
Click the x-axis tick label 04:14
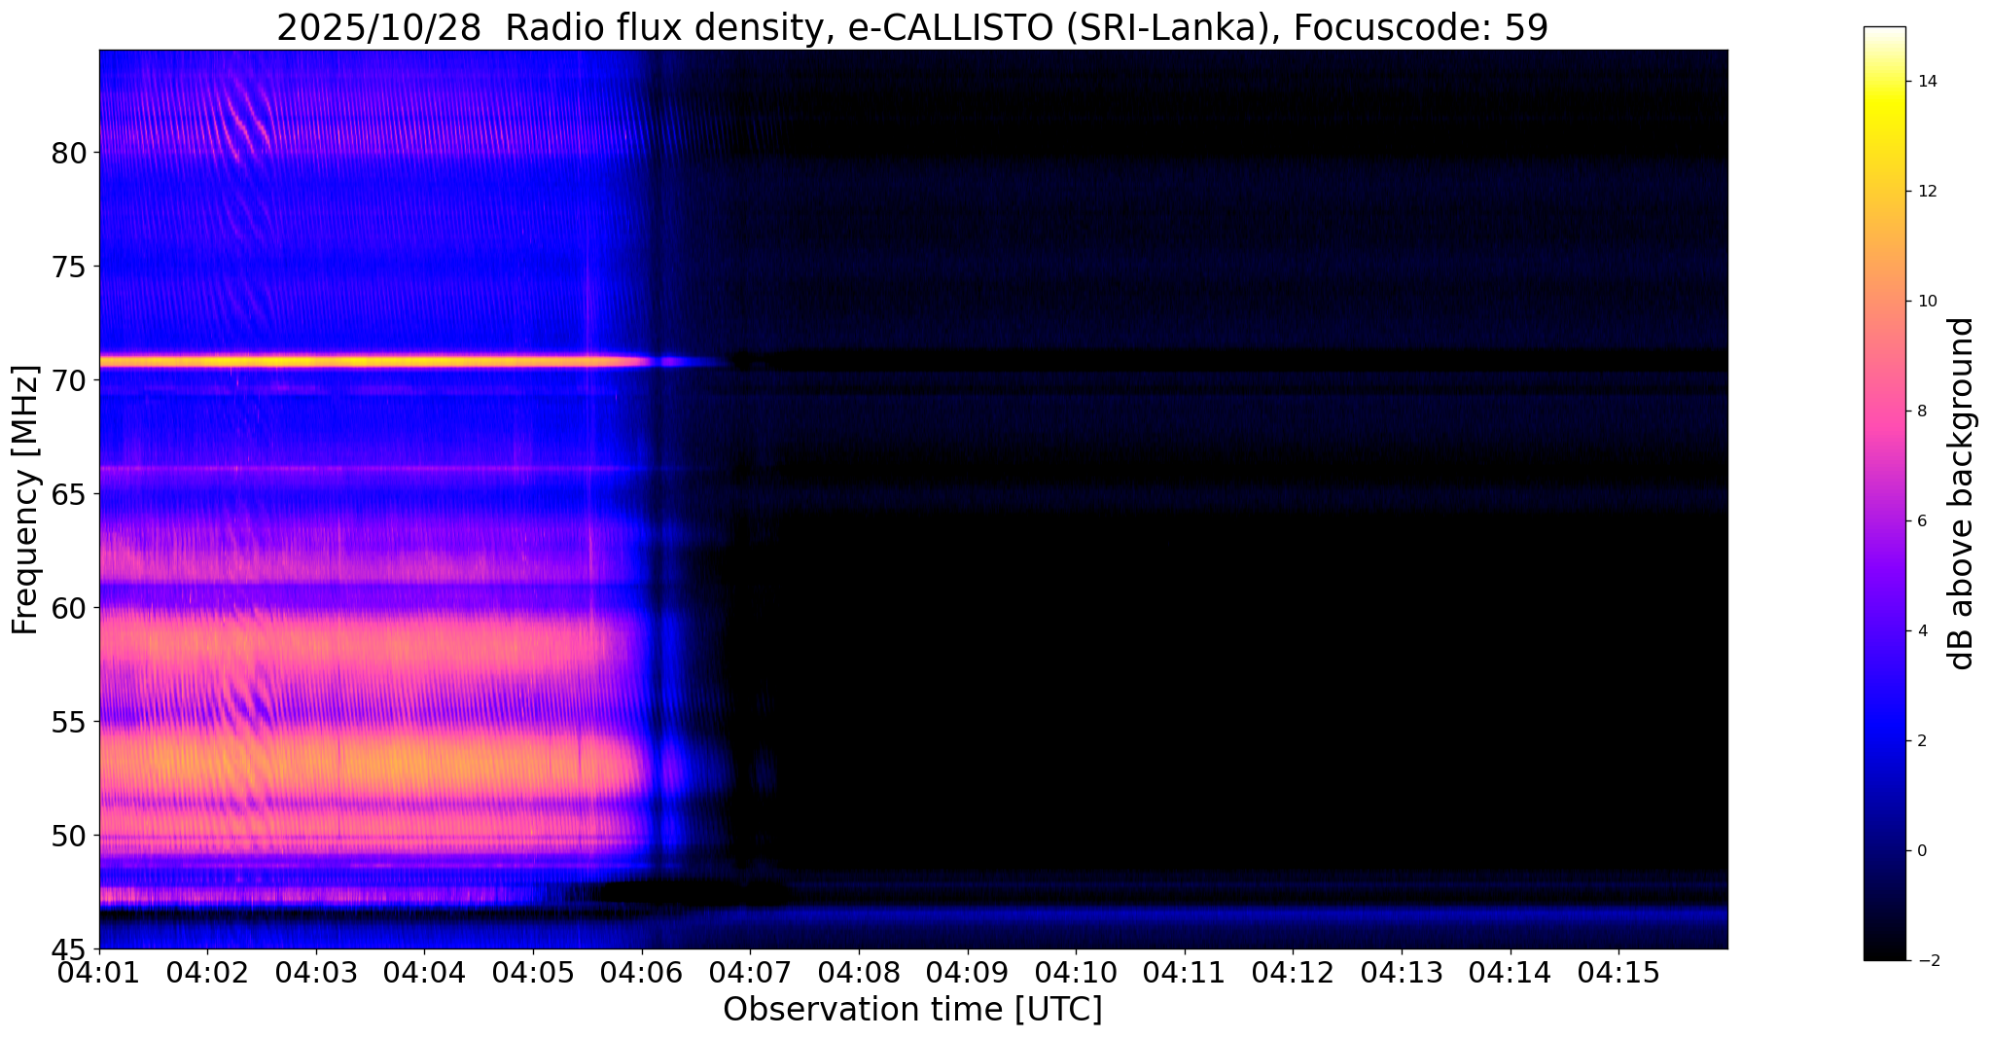1510,974
